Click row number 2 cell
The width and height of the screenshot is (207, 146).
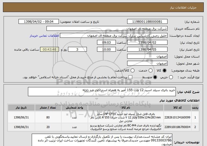pos(195,127)
